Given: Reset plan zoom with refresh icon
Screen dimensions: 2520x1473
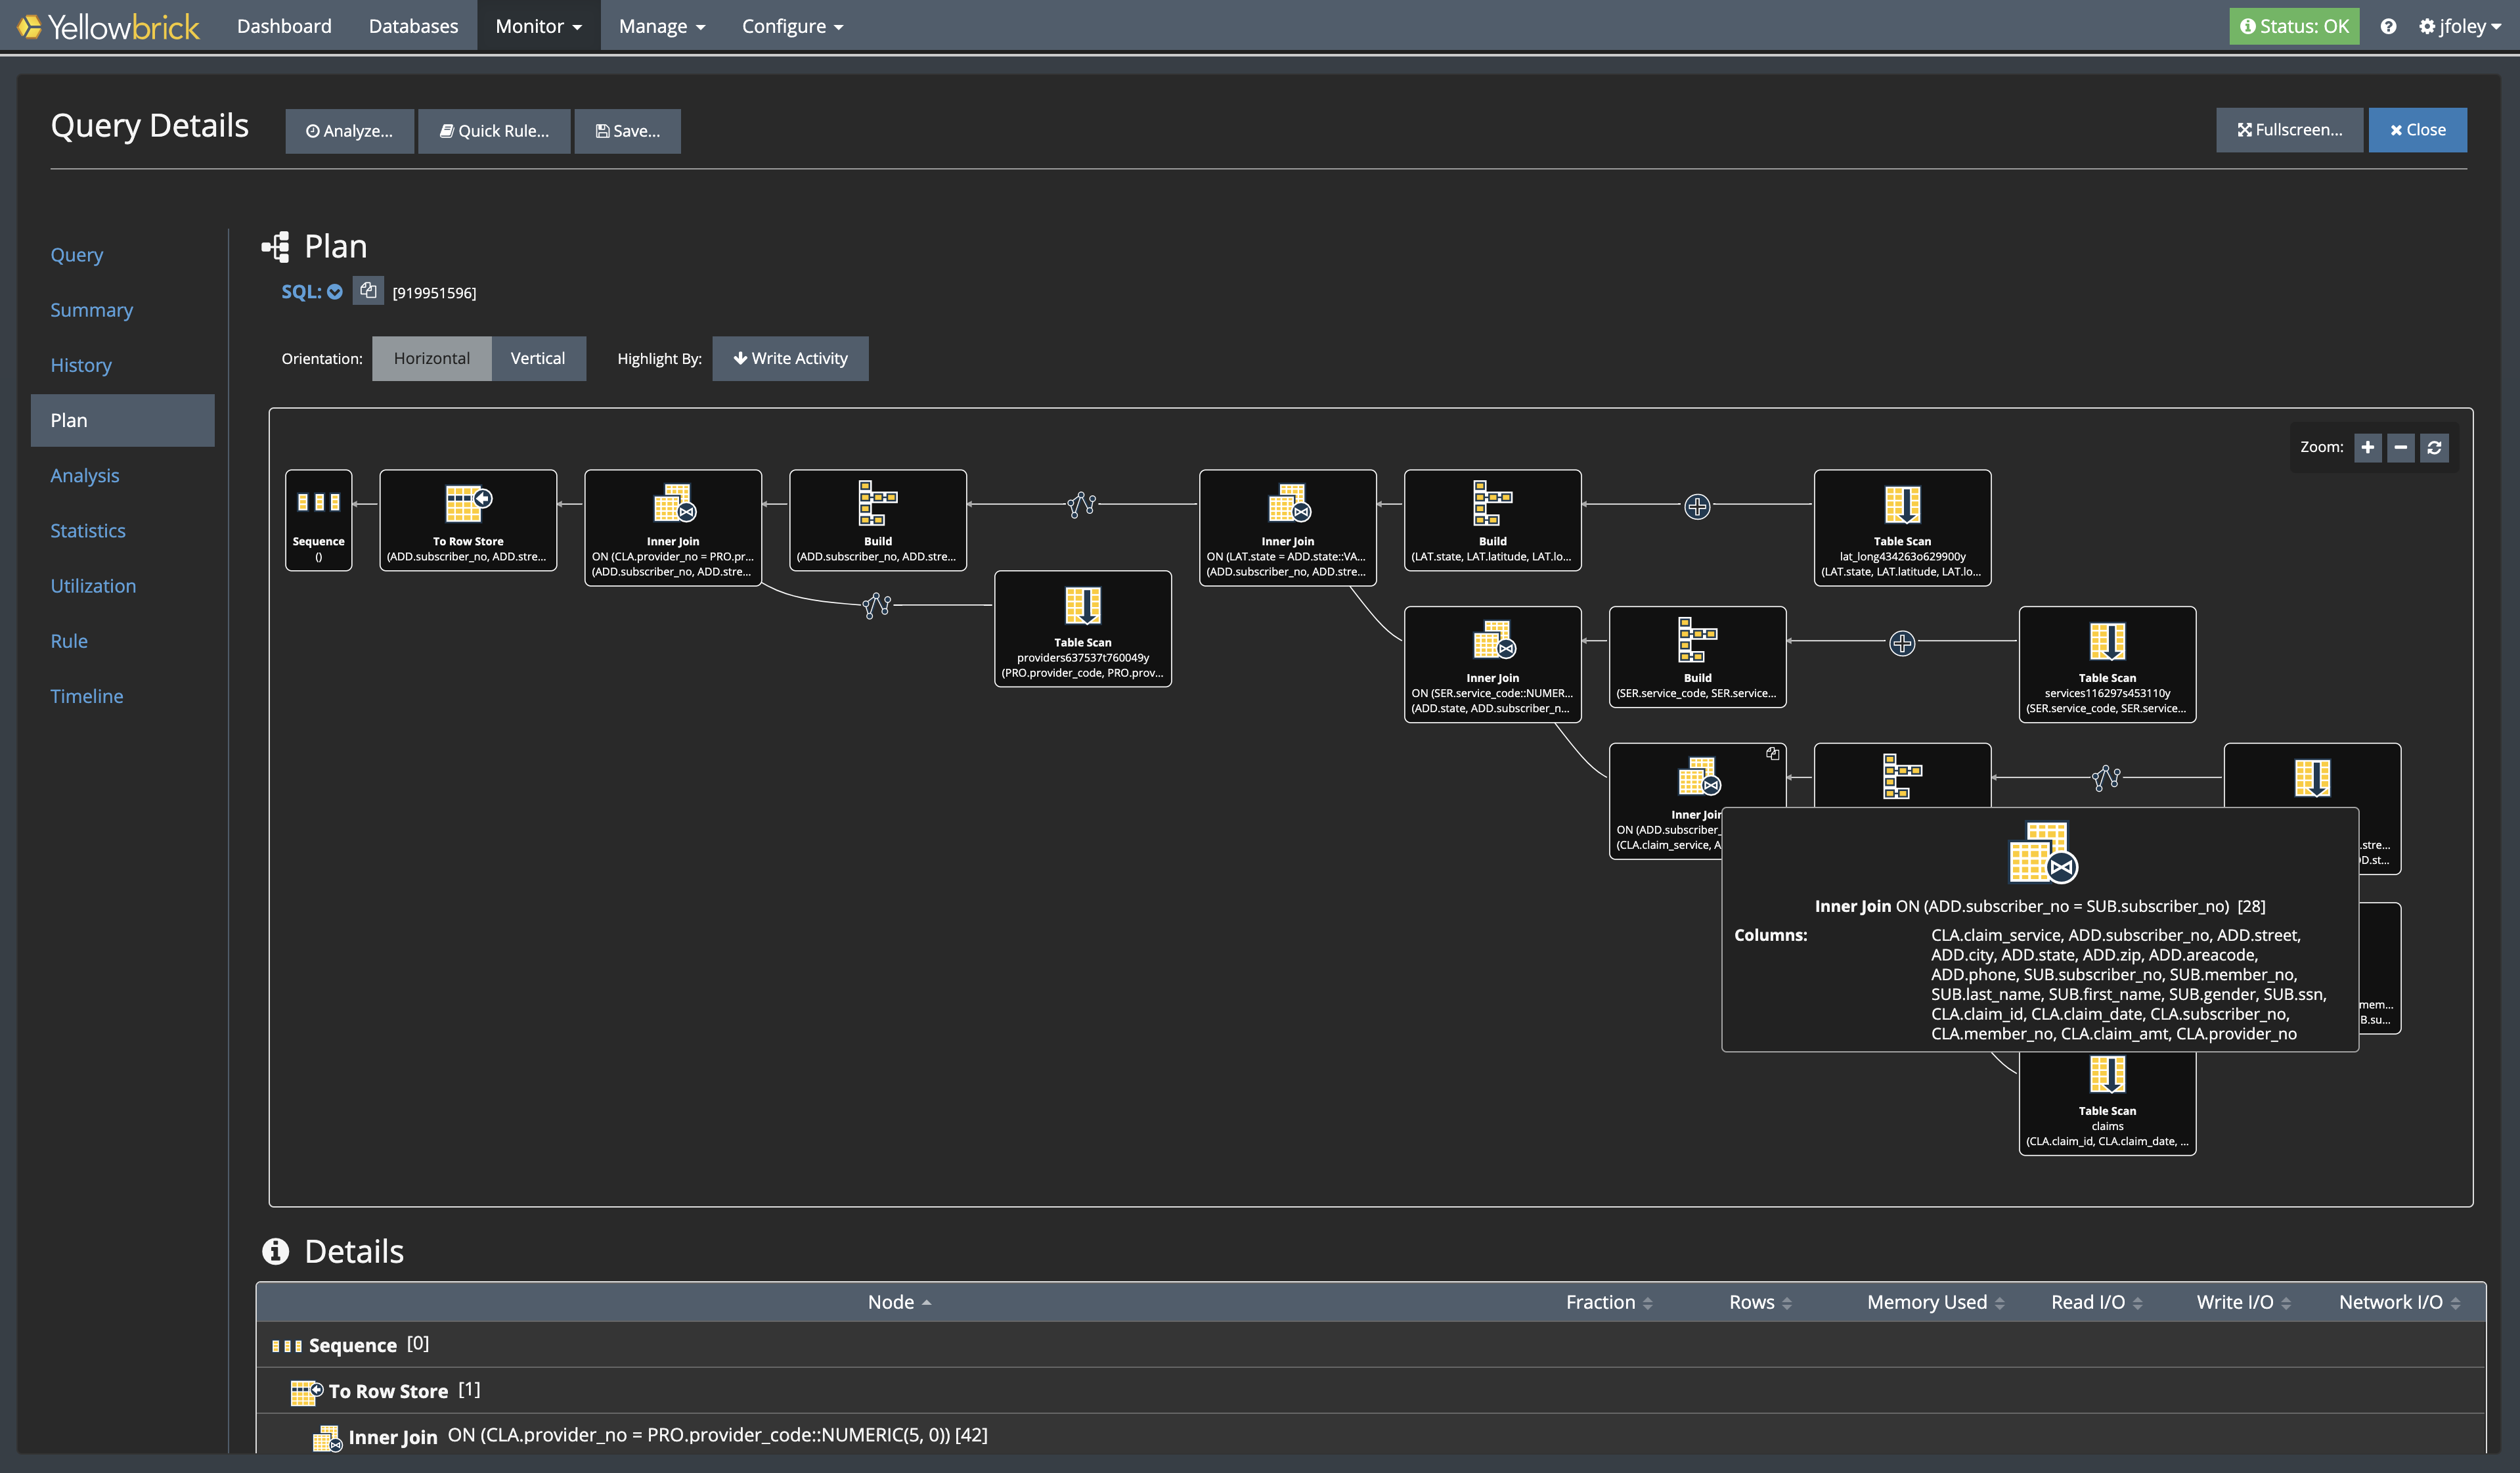Looking at the screenshot, I should [2434, 447].
